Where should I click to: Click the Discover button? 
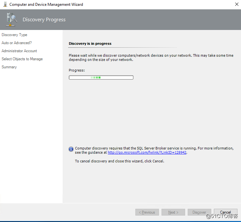(199, 212)
